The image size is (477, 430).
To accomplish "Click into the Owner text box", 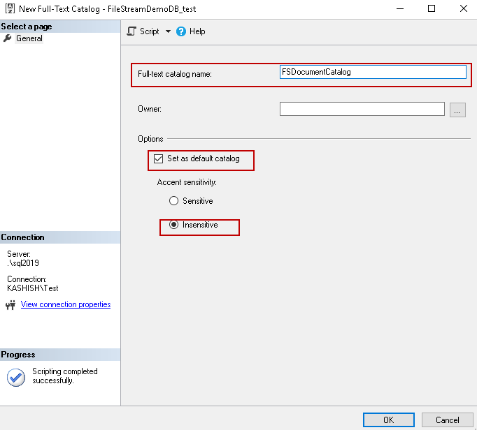I will 362,109.
